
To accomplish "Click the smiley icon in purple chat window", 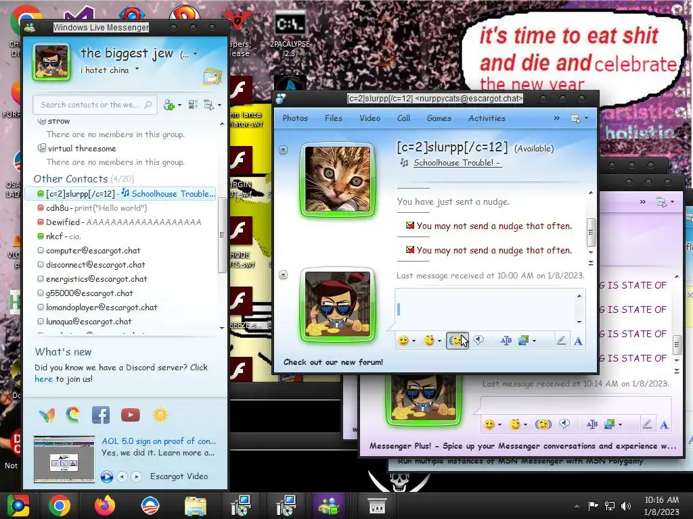I will 489,424.
